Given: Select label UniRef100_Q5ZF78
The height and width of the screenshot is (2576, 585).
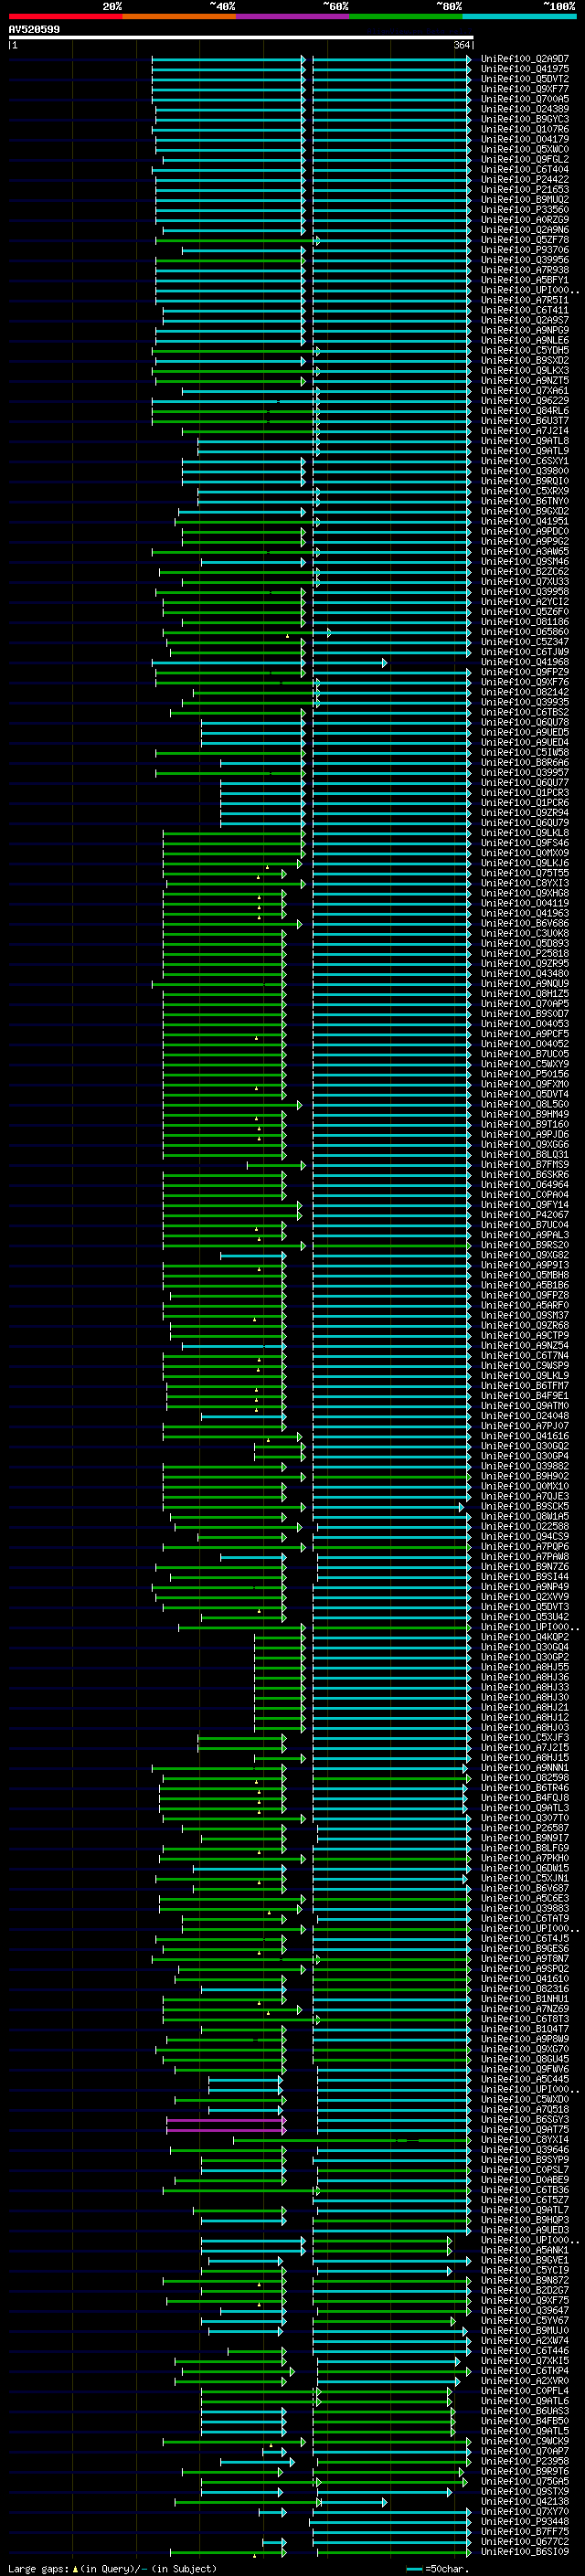Looking at the screenshot, I should point(525,240).
